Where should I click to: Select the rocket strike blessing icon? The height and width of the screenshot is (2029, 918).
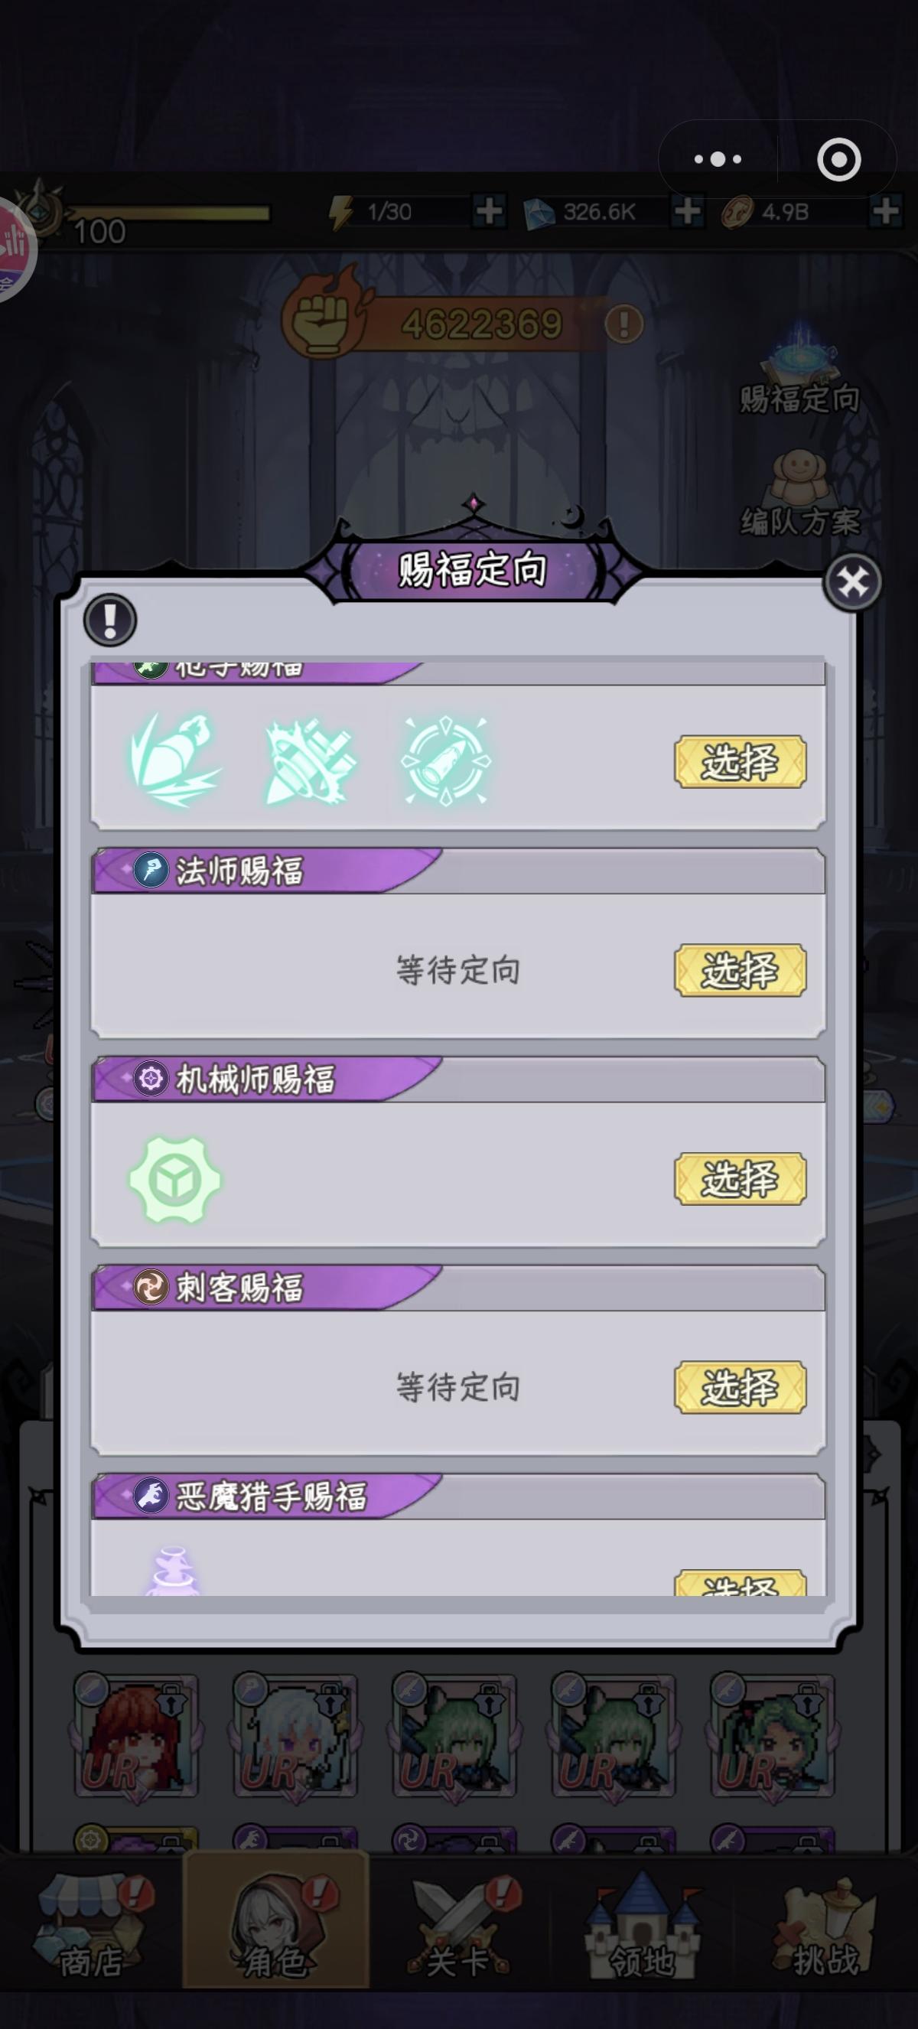176,760
